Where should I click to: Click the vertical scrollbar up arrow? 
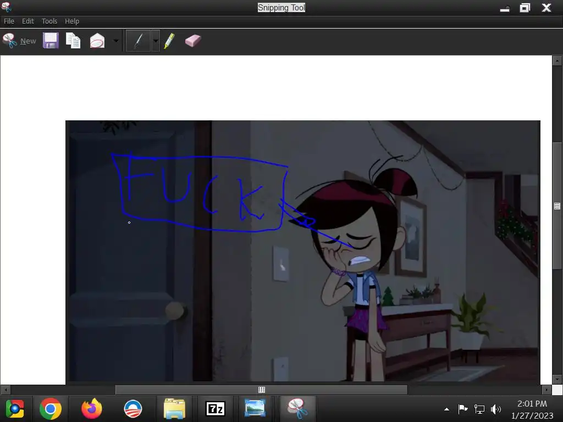557,60
